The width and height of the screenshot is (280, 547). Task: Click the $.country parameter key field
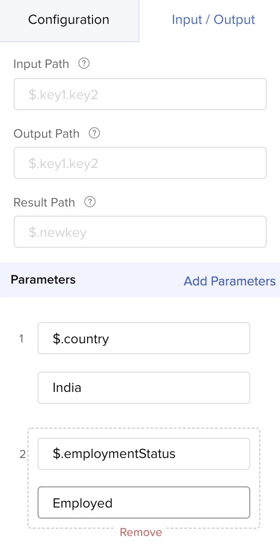pyautogui.click(x=143, y=339)
